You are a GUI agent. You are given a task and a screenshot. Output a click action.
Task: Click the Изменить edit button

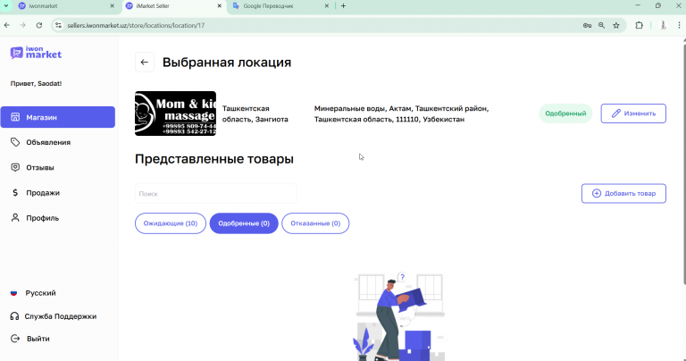click(633, 113)
